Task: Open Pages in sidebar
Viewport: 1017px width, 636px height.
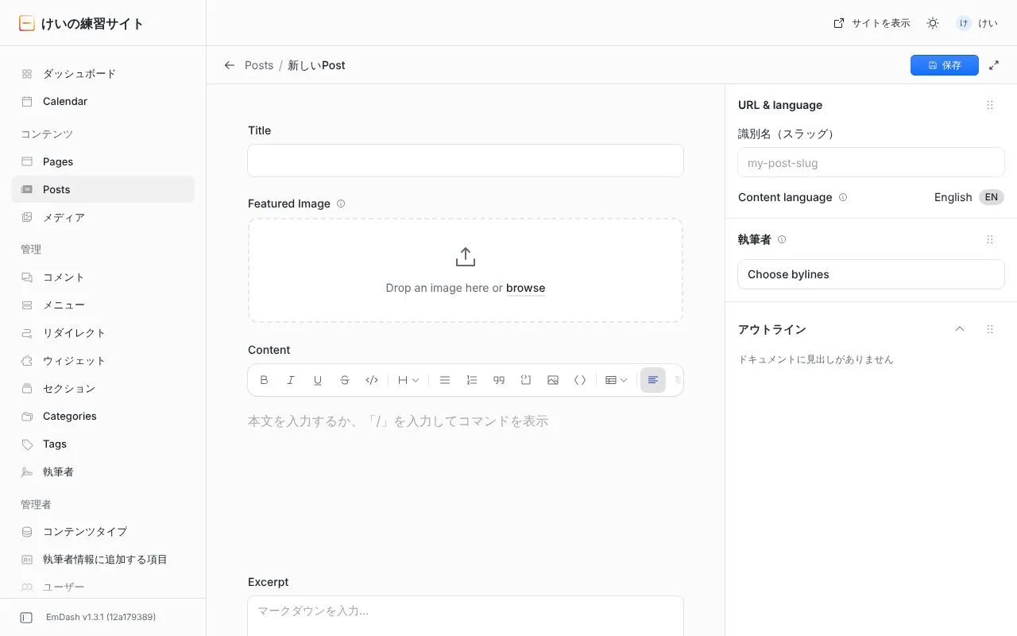Action: [103, 162]
